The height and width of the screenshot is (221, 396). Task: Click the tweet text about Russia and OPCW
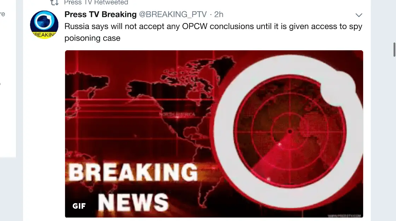click(214, 32)
